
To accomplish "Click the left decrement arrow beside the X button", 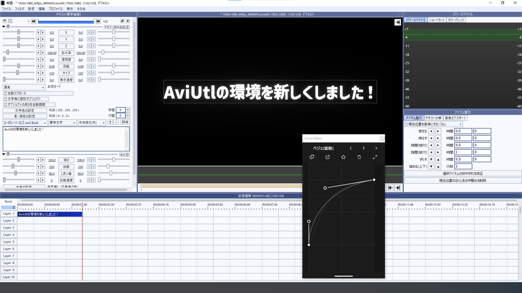I will point(38,33).
